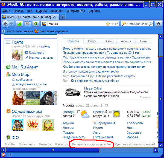
Task: Click the red-haired woman popular photo
Action: click(x=19, y=98)
